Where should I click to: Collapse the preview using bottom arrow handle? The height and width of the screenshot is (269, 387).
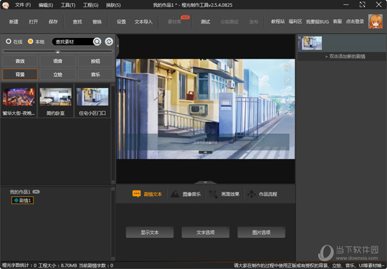coord(205,183)
